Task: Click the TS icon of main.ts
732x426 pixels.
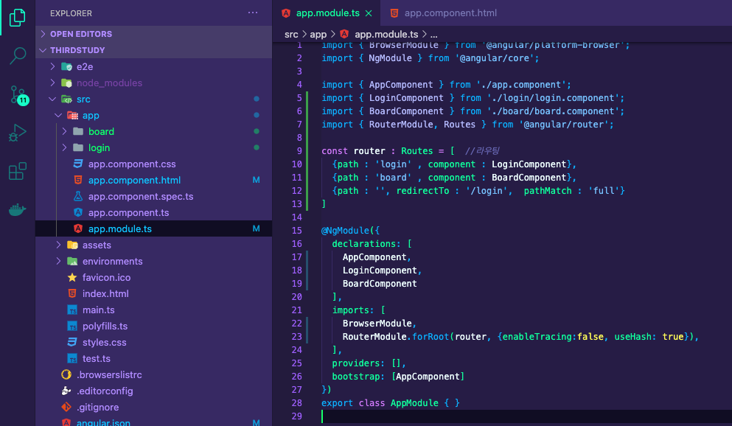Action: point(72,310)
